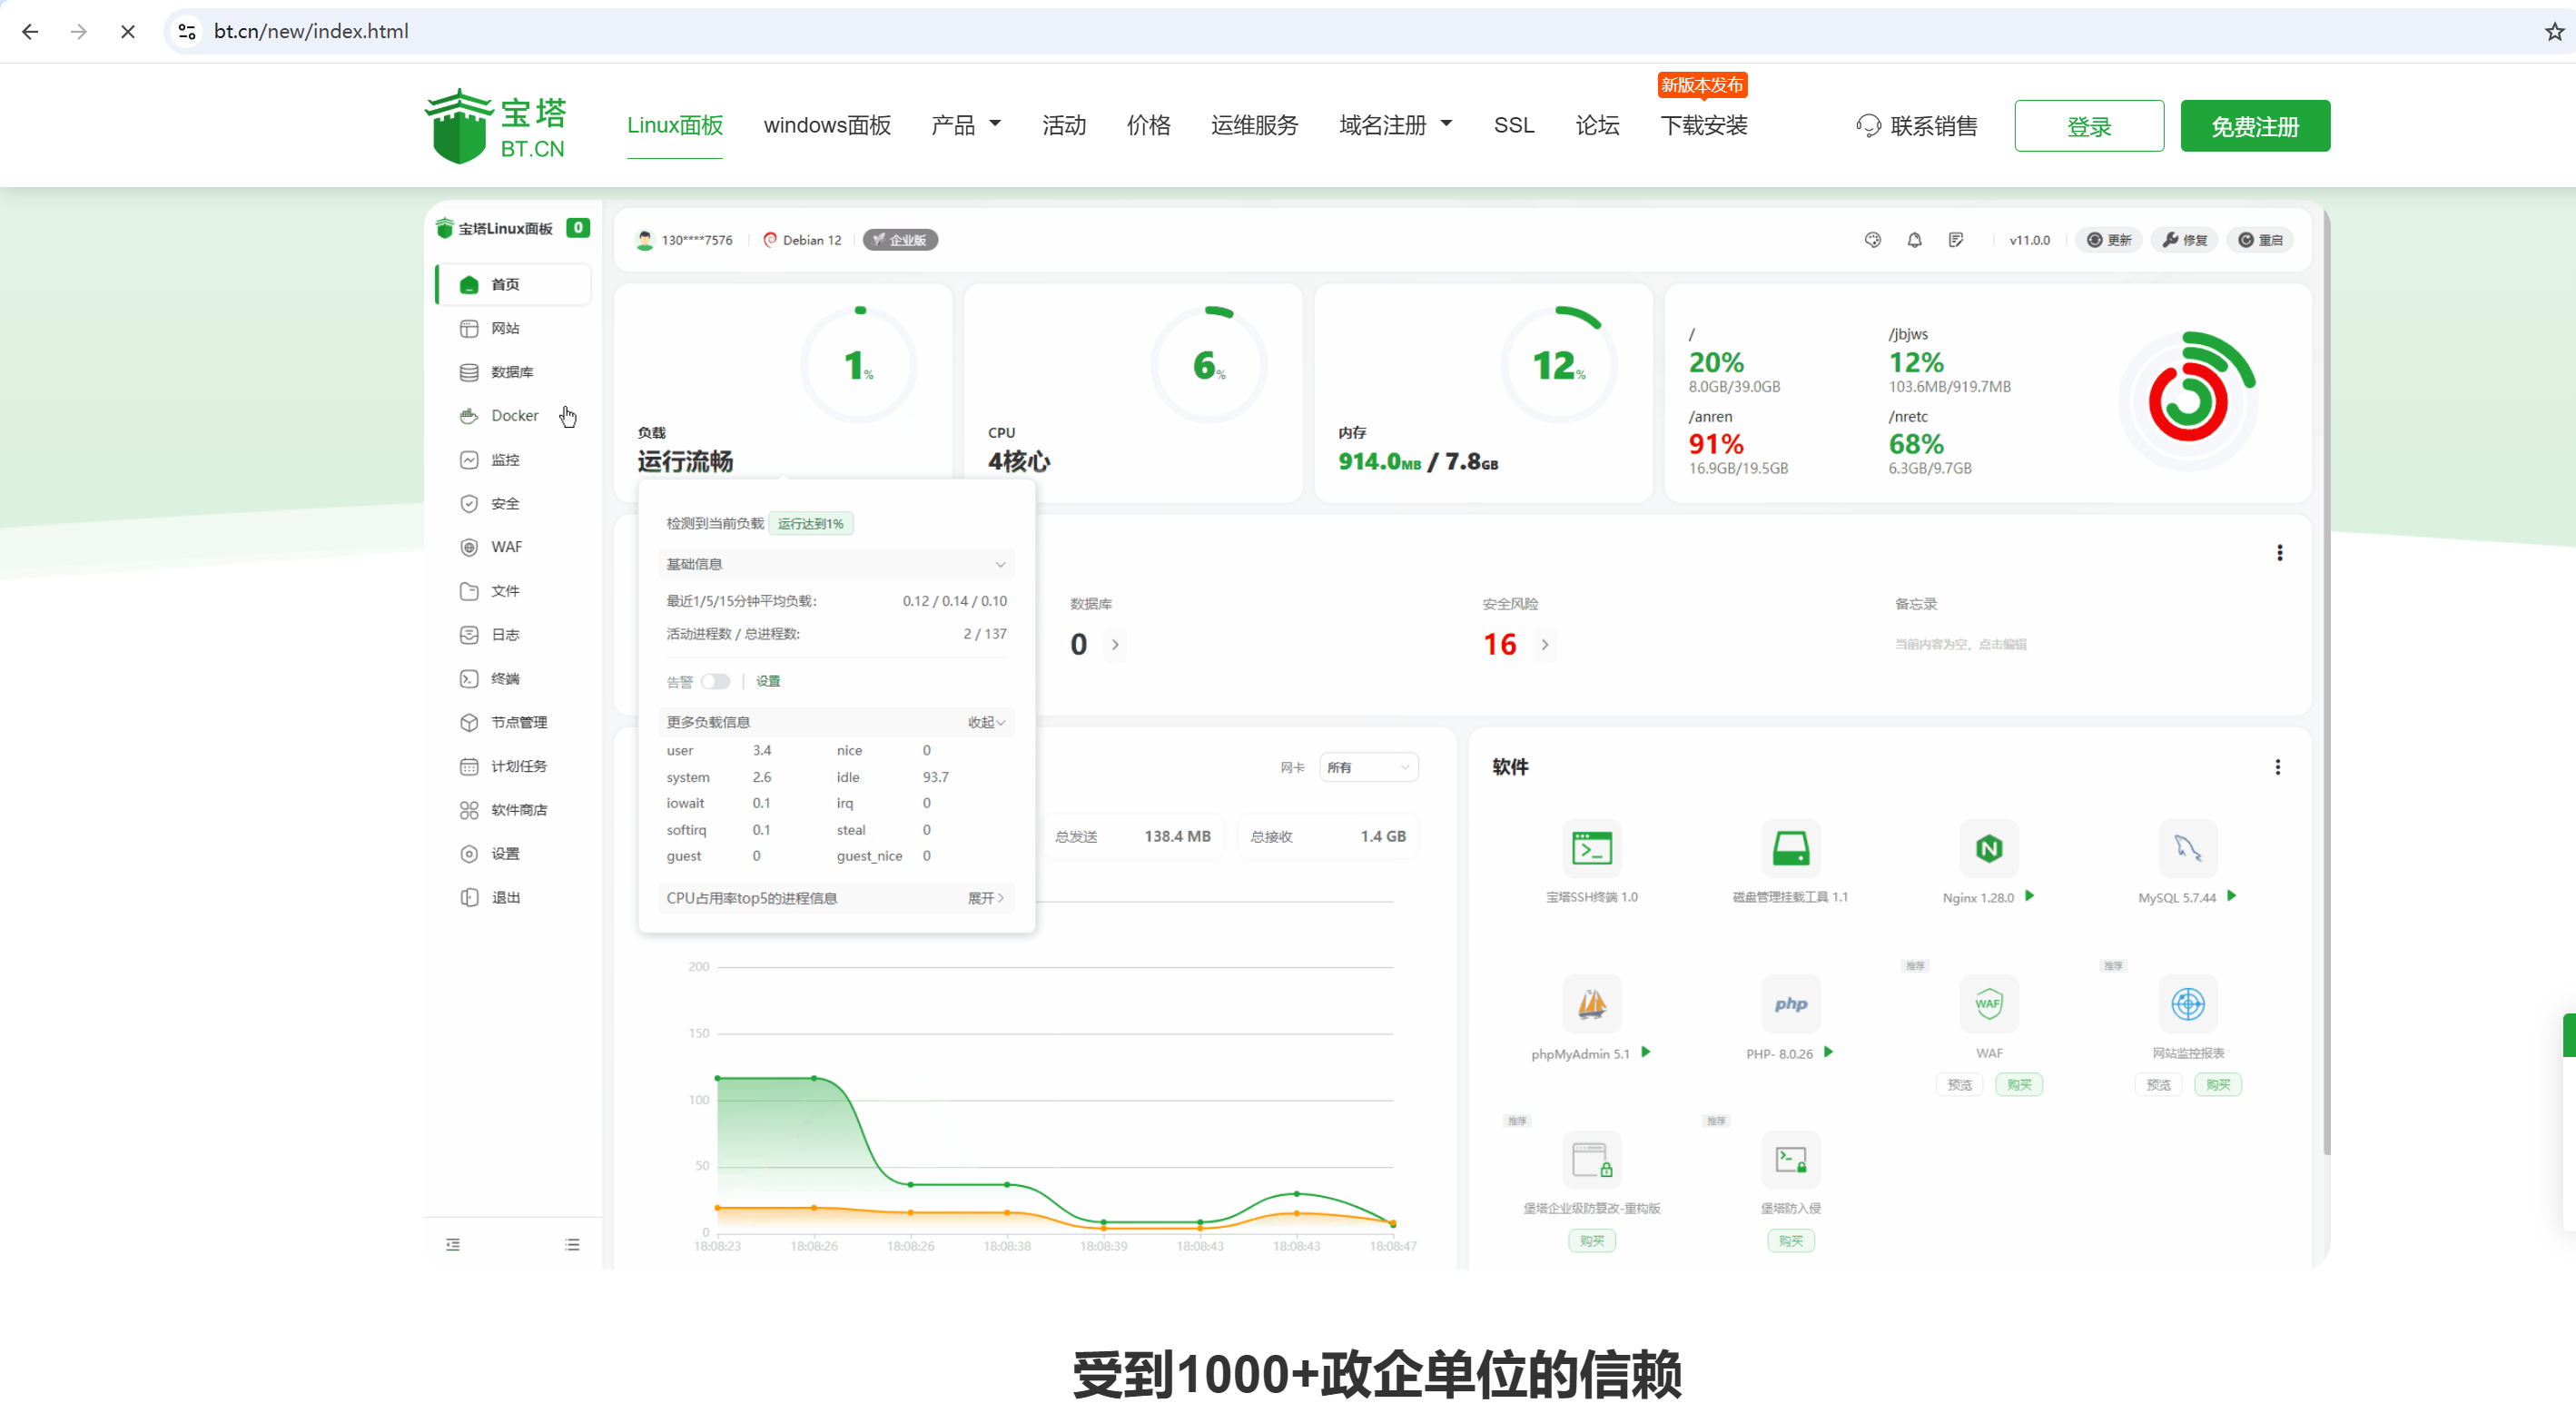Open the 宝塔SSH终端 software icon

point(1591,849)
